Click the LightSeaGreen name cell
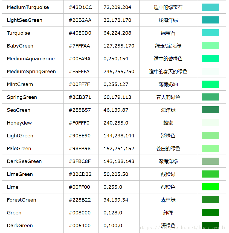The image size is (229, 233). pyautogui.click(x=33, y=20)
